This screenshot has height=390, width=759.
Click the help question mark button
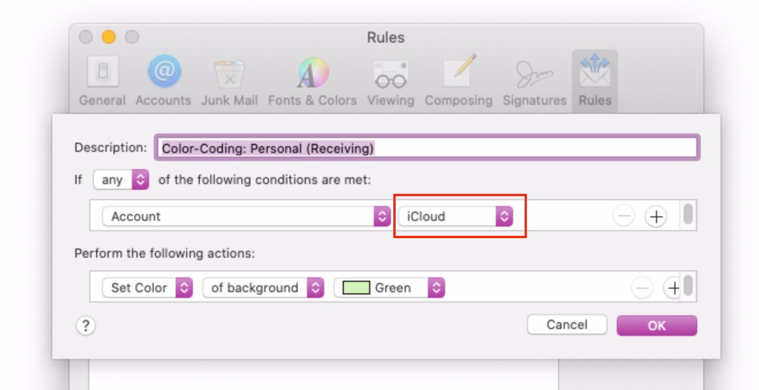(85, 326)
